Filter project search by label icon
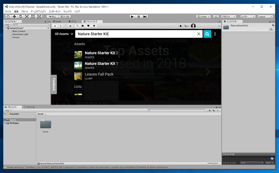The height and width of the screenshot is (173, 279). 214,110
